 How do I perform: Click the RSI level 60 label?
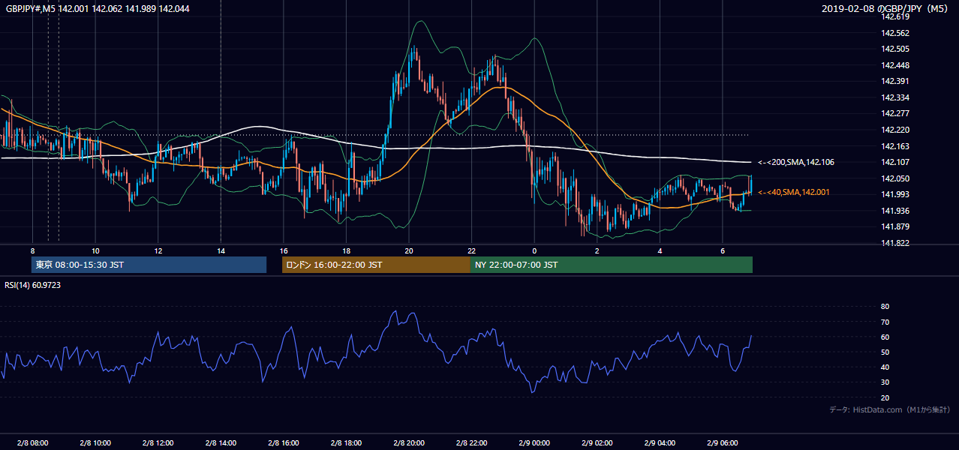pyautogui.click(x=885, y=337)
